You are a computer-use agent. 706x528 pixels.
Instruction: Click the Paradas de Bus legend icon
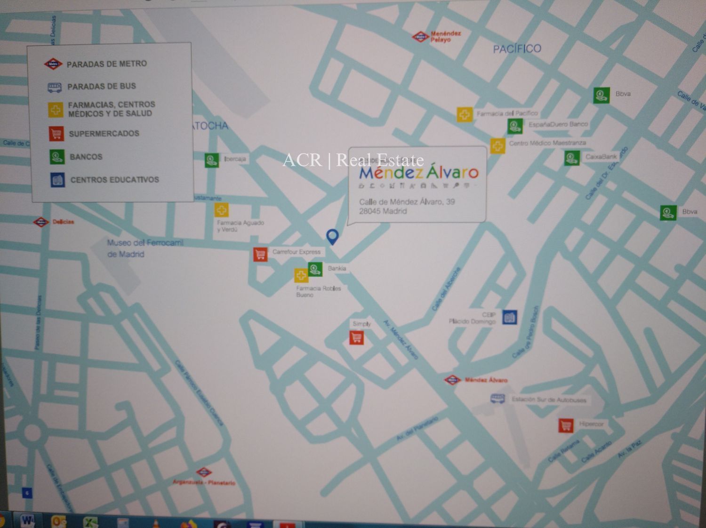55,87
